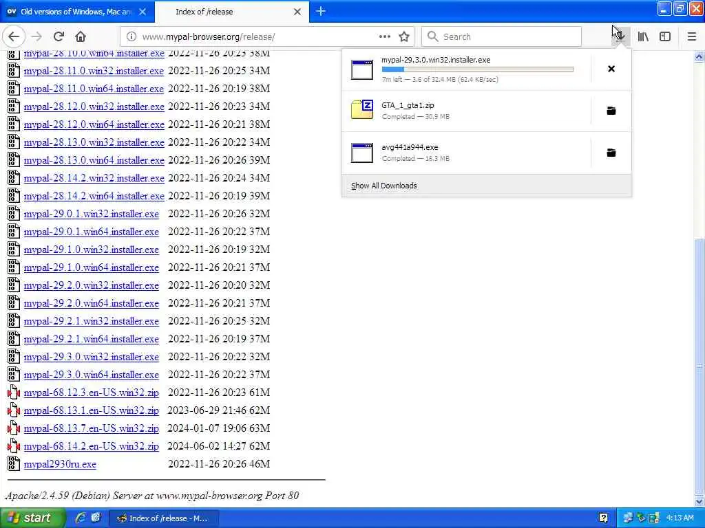This screenshot has width=705, height=528.
Task: Open containing folder for GTA_1_gta1.zip
Action: [x=611, y=111]
